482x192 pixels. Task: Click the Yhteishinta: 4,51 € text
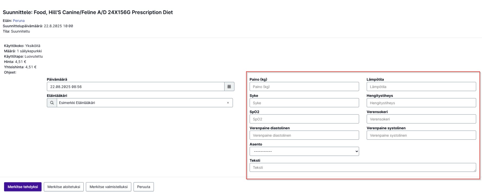tap(20, 67)
